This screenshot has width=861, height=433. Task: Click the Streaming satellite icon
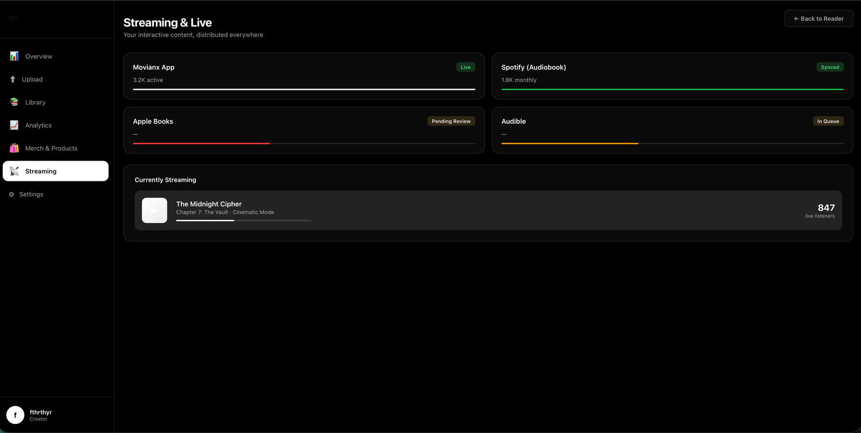pos(14,171)
